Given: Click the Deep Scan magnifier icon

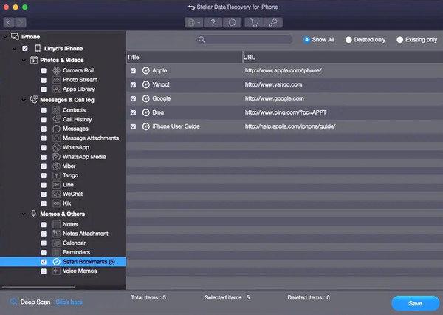Looking at the screenshot, I should 13,302.
